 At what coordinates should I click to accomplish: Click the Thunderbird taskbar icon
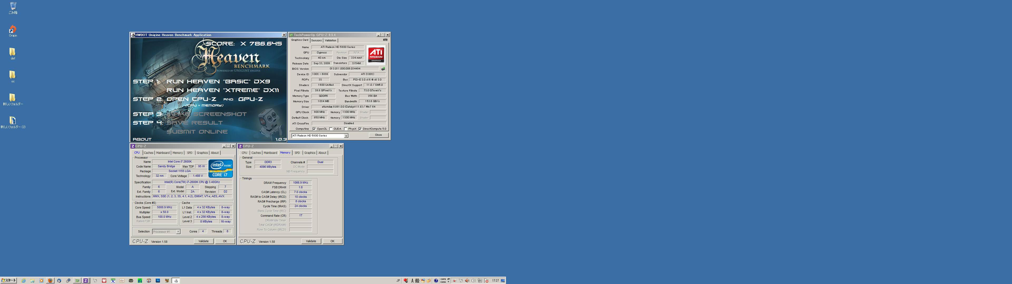pyautogui.click(x=59, y=281)
